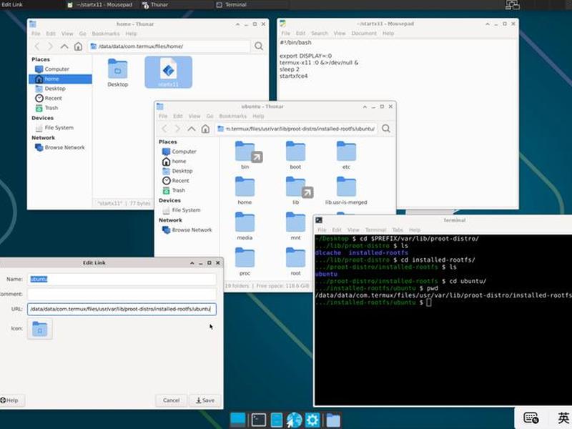This screenshot has width=572, height=429.
Task: Open settings gear in bottom dock
Action: tap(312, 420)
